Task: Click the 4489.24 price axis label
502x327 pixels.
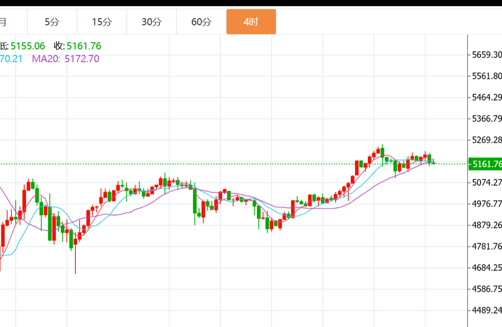Action: click(x=487, y=310)
